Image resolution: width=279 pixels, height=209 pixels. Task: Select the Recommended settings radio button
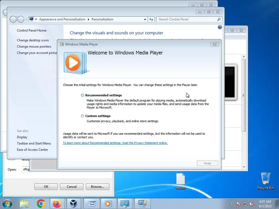coord(82,95)
